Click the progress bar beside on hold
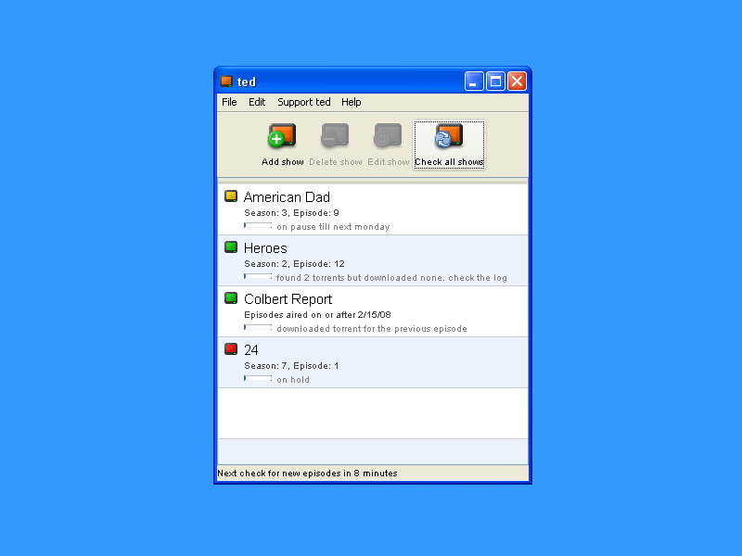The width and height of the screenshot is (742, 556). (x=258, y=379)
